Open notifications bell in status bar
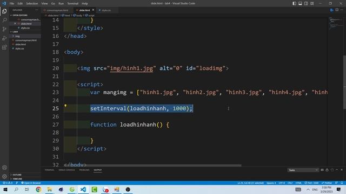The width and height of the screenshot is (346, 194). click(x=342, y=183)
